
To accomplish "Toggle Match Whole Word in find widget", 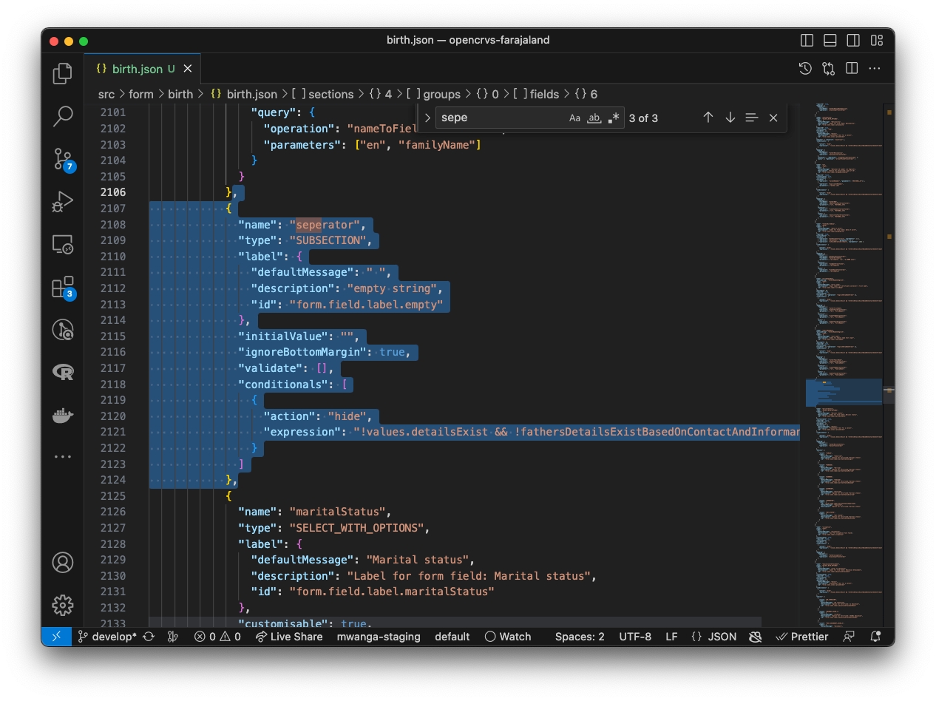I will (594, 118).
